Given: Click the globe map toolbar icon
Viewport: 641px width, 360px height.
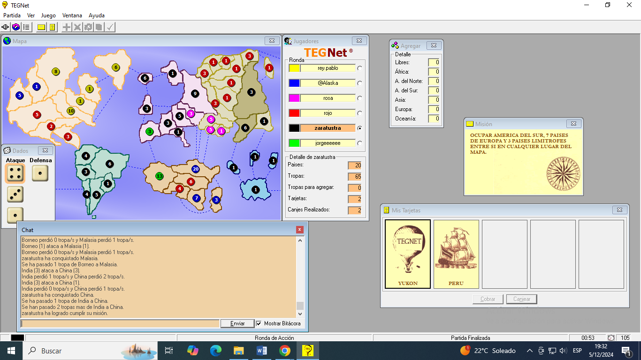Looking at the screenshot, I should point(16,27).
